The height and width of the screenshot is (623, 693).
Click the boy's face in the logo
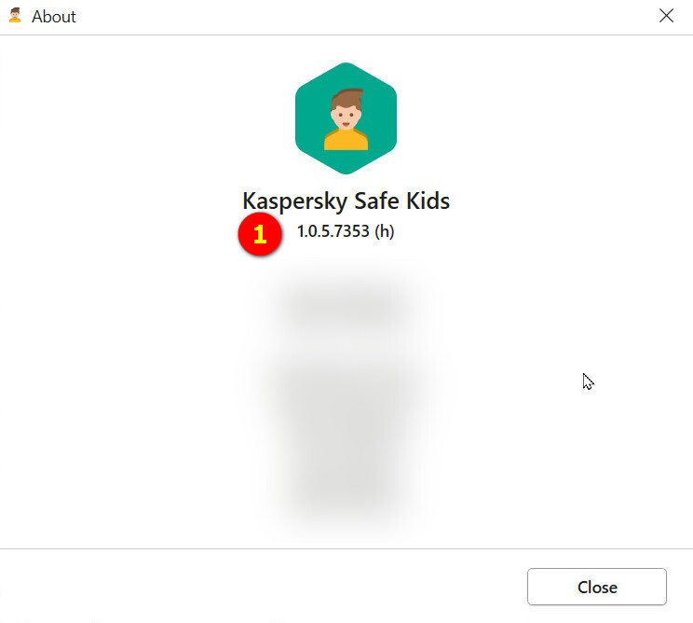point(346,116)
